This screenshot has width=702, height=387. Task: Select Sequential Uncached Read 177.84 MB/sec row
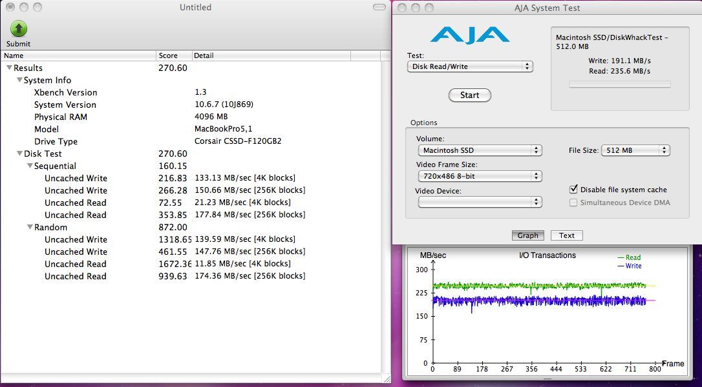tap(191, 215)
